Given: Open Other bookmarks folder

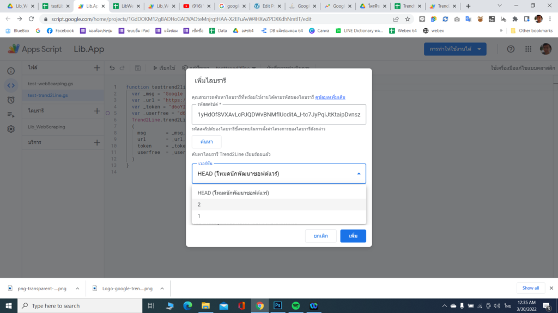Looking at the screenshot, I should 532,30.
